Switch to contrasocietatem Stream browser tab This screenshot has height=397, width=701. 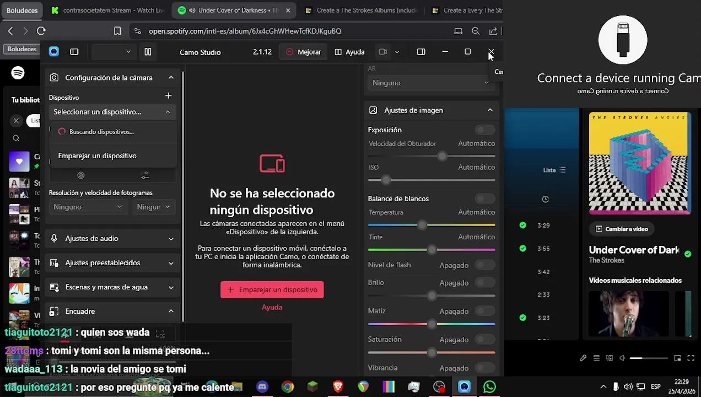(x=107, y=10)
